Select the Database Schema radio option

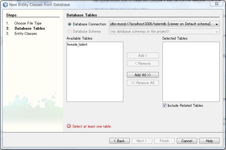70,31
